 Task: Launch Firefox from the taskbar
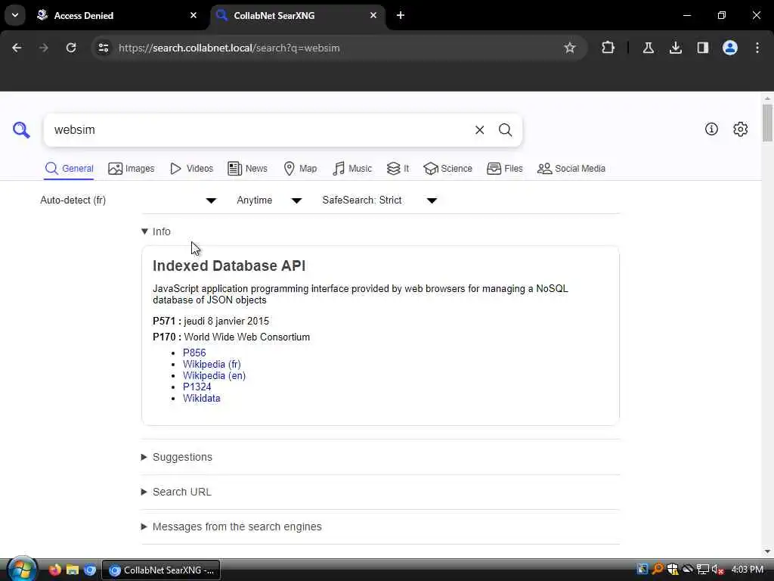(x=54, y=570)
